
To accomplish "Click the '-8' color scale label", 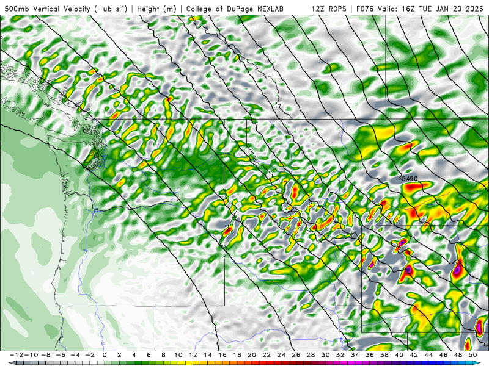I will tap(46, 355).
